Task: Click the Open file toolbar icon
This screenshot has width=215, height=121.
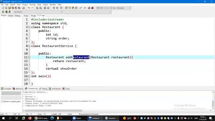Action: 6,8
